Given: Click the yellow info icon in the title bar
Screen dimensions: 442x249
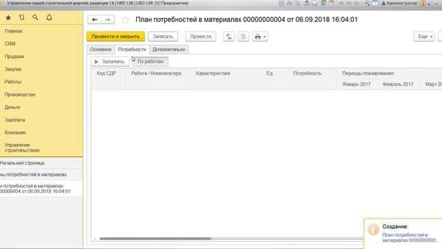Looking at the screenshot, I should [x=423, y=3].
